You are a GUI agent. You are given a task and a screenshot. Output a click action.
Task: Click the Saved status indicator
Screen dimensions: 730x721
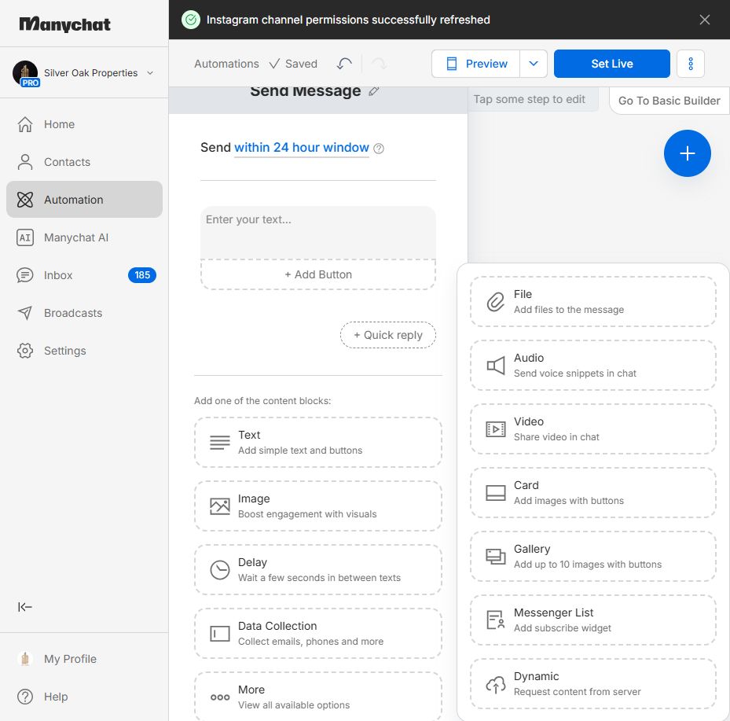pos(294,64)
